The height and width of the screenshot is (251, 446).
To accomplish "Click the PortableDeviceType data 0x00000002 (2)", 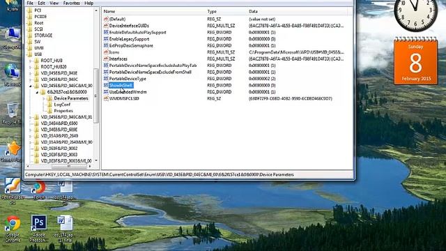I will pos(262,79).
